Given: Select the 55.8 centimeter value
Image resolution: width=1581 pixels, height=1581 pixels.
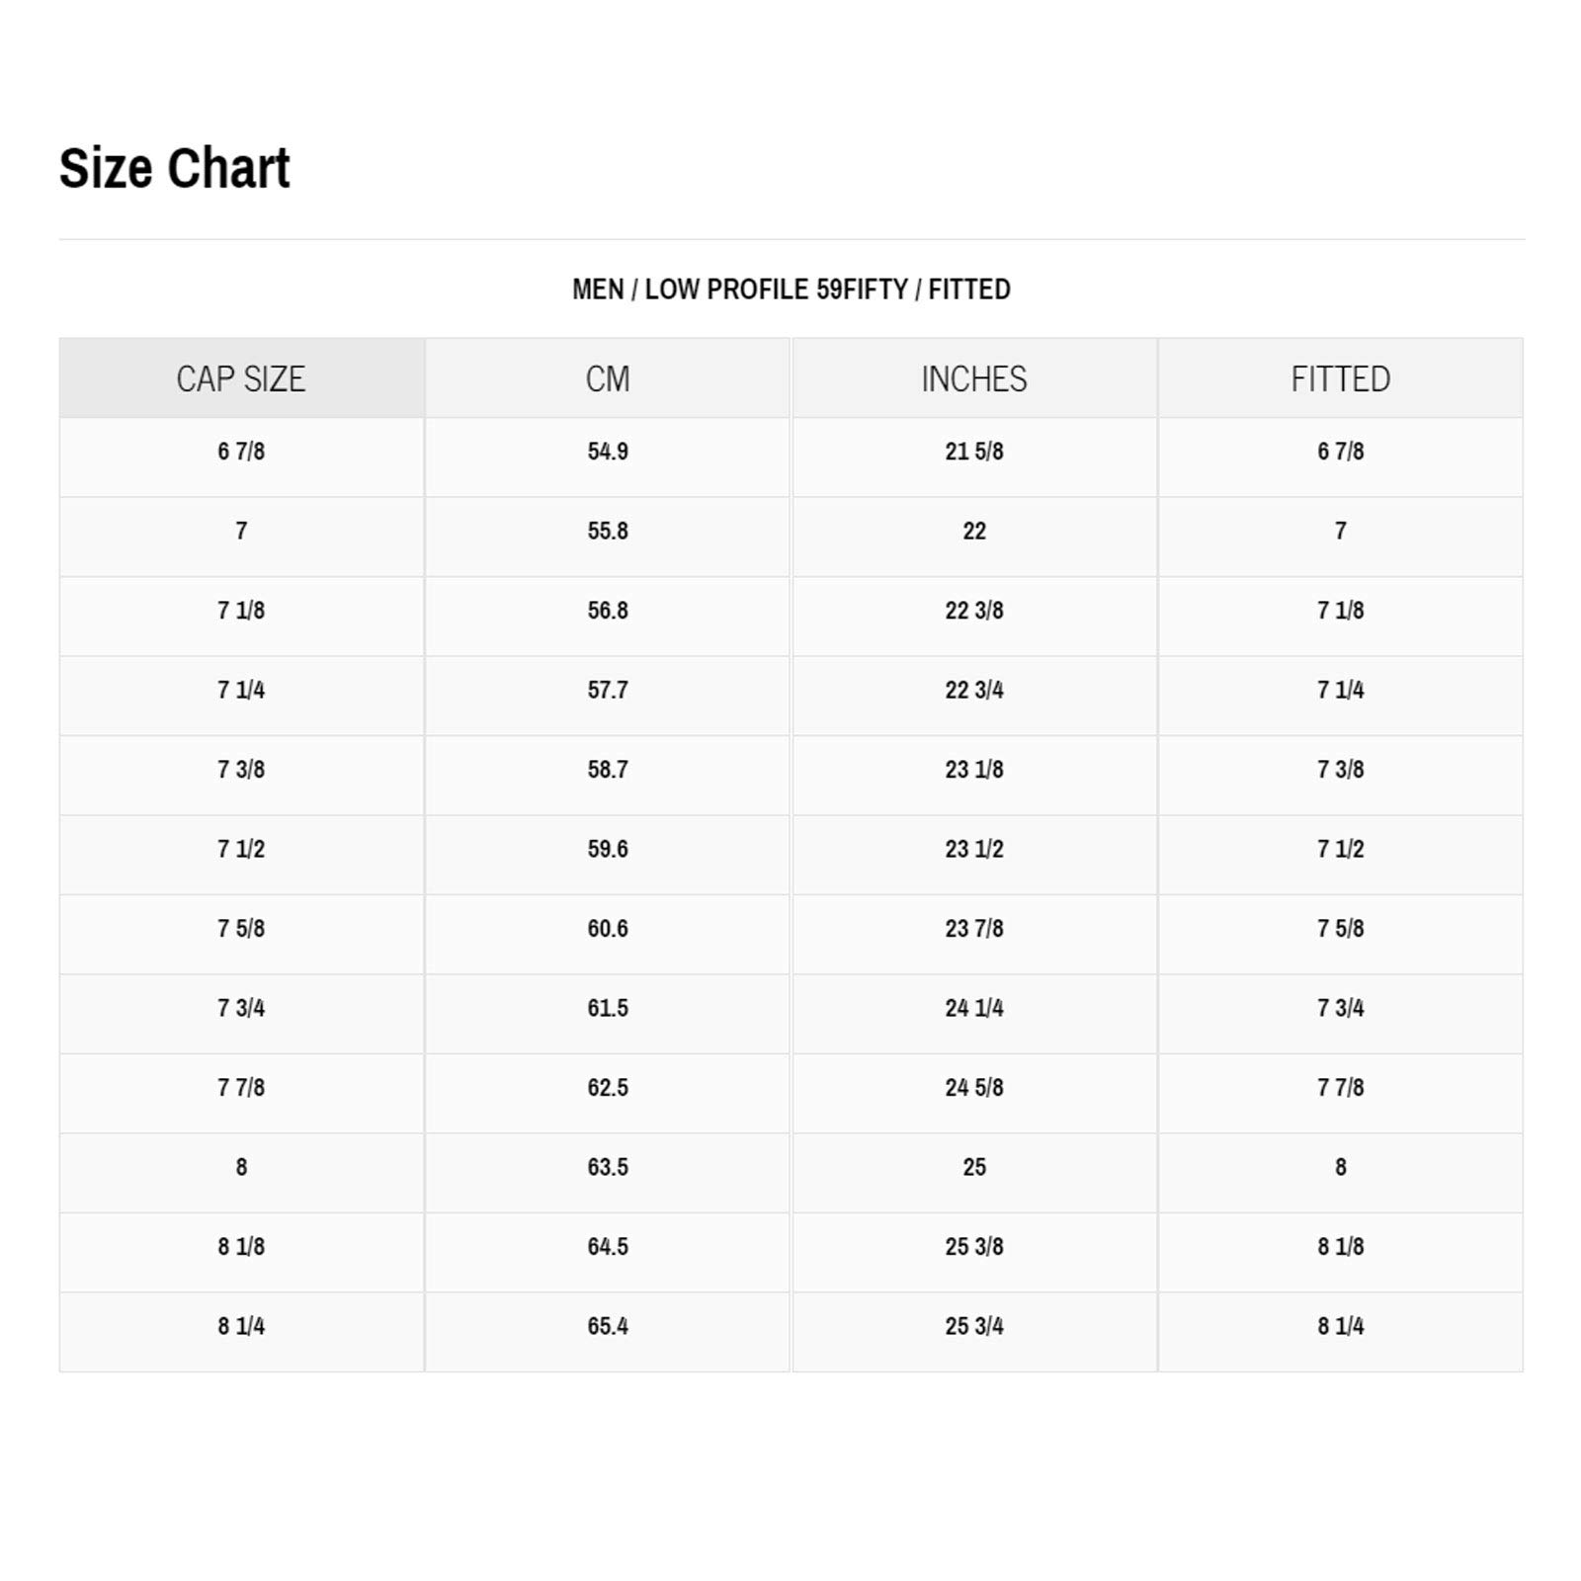Looking at the screenshot, I should coord(608,531).
